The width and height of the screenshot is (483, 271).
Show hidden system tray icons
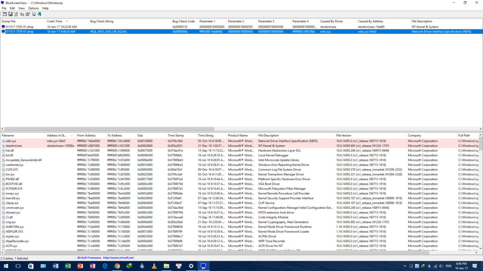tap(405, 266)
